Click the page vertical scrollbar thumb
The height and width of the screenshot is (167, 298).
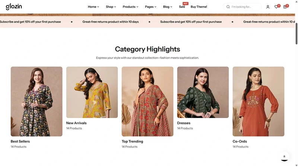(296, 34)
